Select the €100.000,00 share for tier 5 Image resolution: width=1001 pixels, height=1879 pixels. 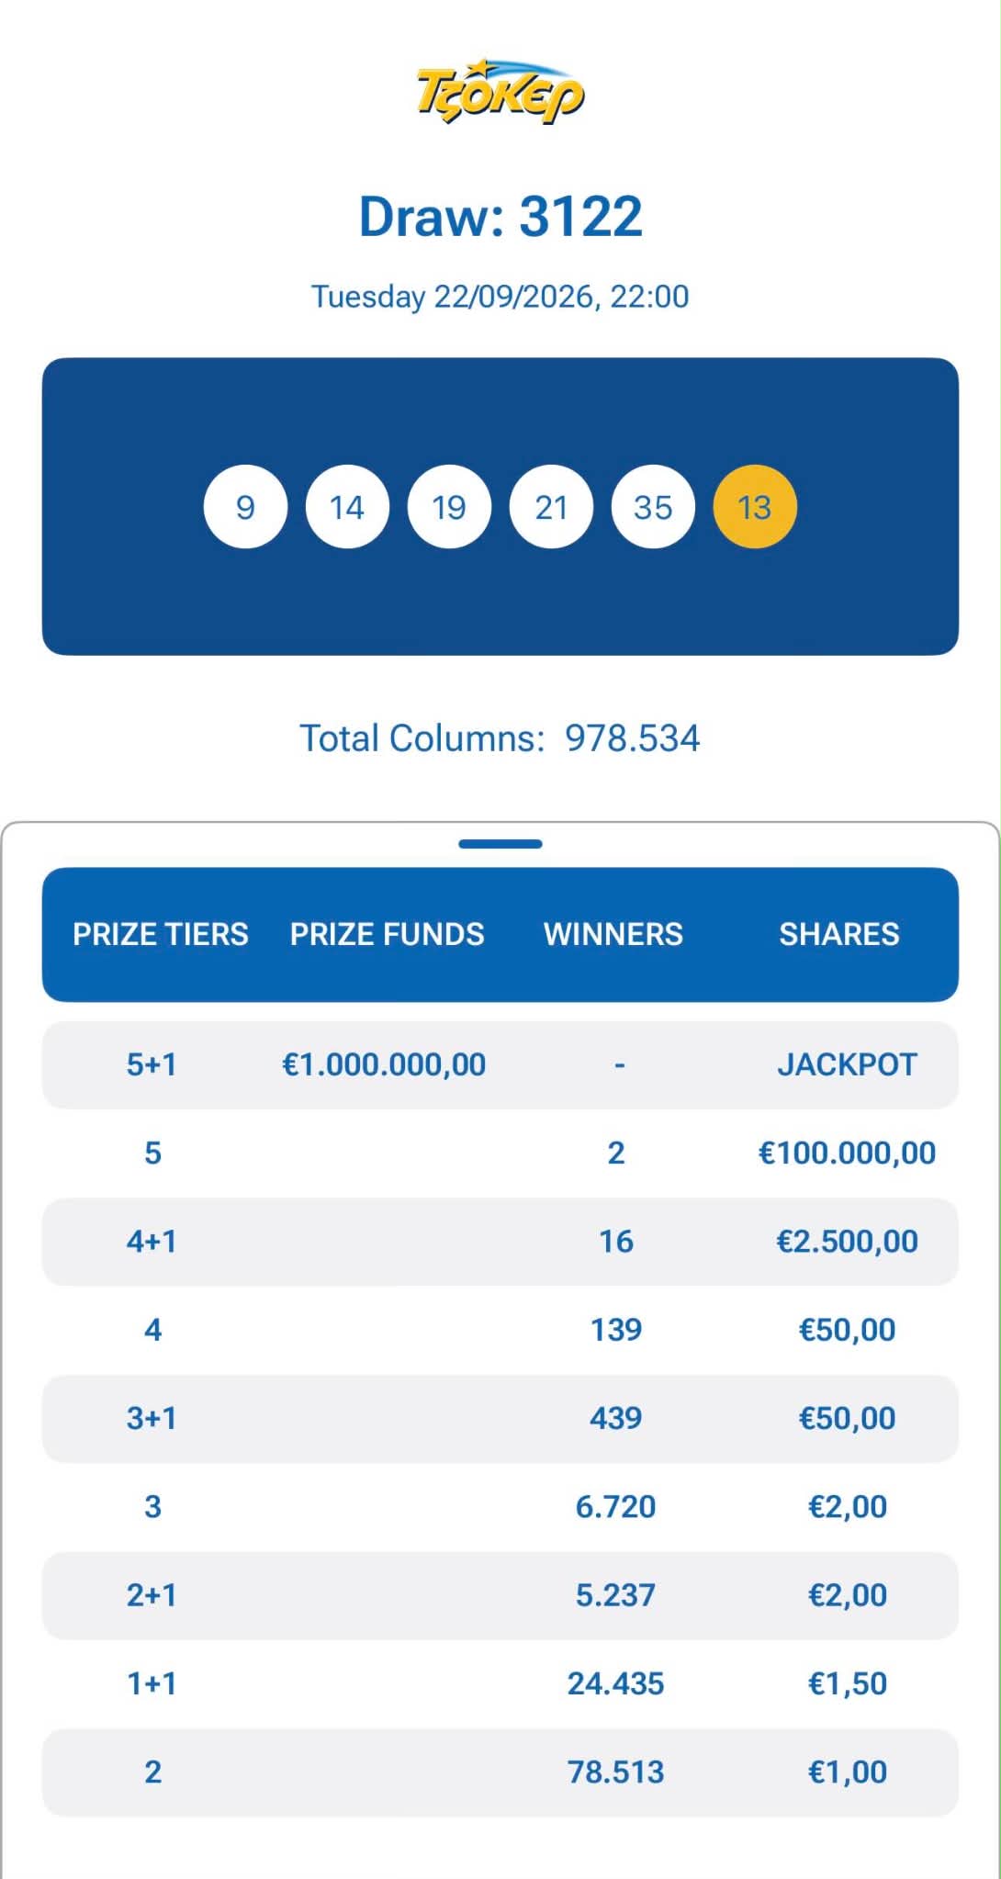(x=847, y=1153)
